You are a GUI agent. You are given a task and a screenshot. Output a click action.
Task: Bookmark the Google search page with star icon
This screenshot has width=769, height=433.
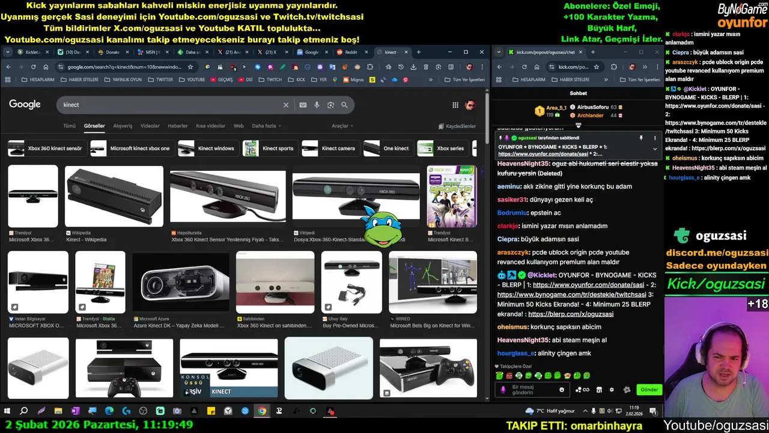(190, 67)
